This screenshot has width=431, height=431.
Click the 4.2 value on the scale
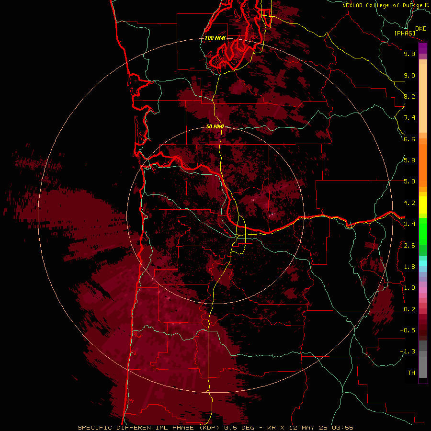[409, 203]
